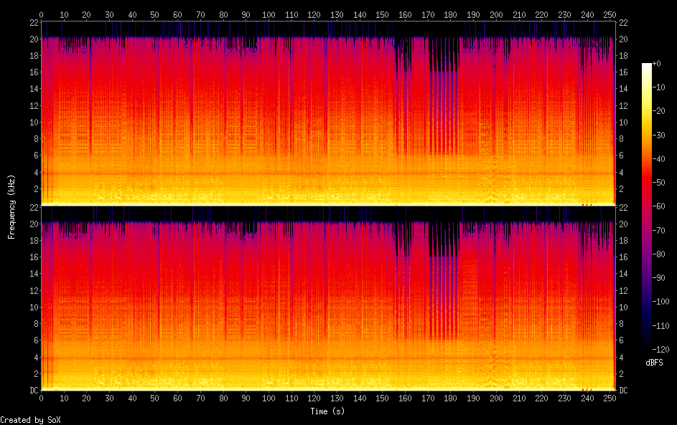Click the "Time (s)" axis label
677x425 pixels.
coord(328,411)
